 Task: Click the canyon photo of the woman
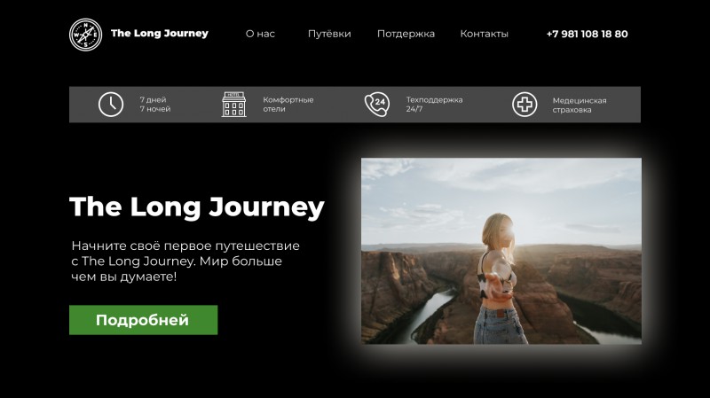pos(501,251)
